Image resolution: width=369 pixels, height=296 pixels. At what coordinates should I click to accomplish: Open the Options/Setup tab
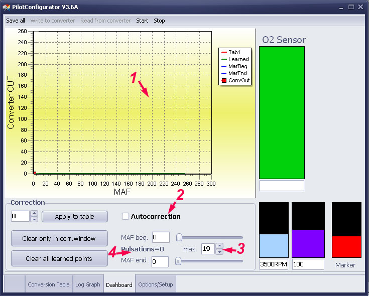pos(156,284)
